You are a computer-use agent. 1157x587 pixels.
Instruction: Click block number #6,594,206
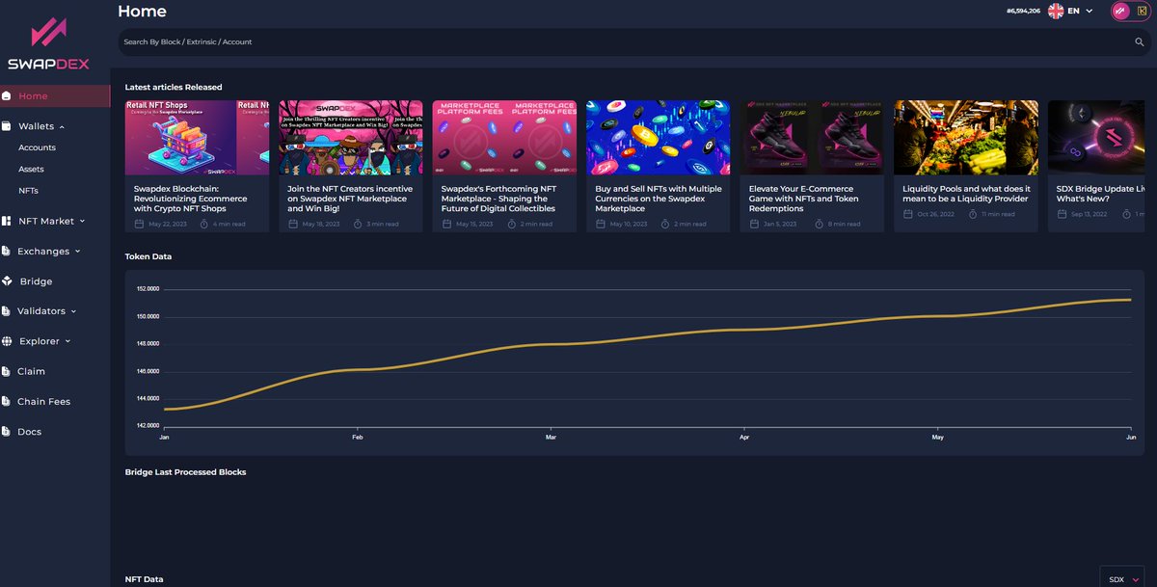click(x=1022, y=11)
